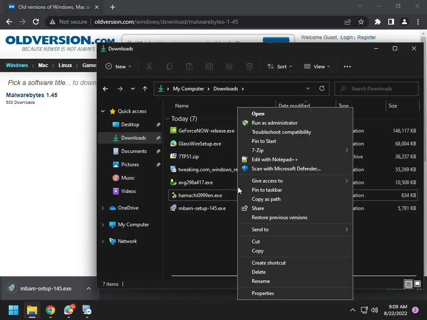Expand Network in navigation pane

click(103, 241)
